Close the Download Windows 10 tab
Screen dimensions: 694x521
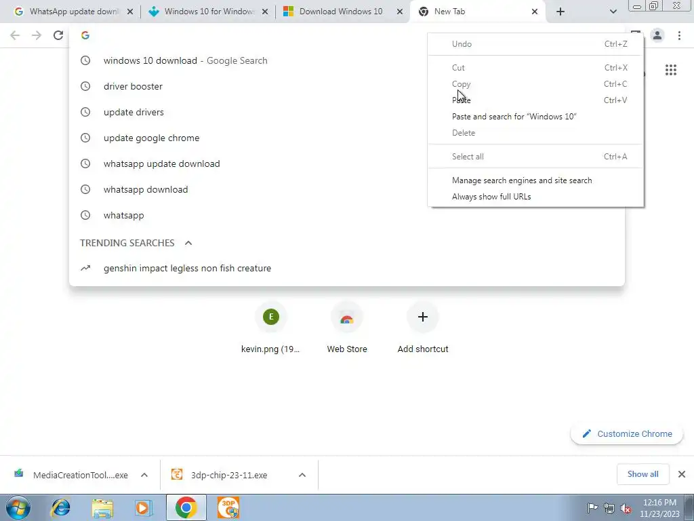click(x=400, y=12)
